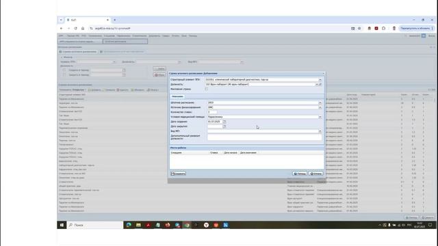Open Edge from the taskbar
Image resolution: width=438 pixels, height=246 pixels.
pyautogui.click(x=129, y=225)
